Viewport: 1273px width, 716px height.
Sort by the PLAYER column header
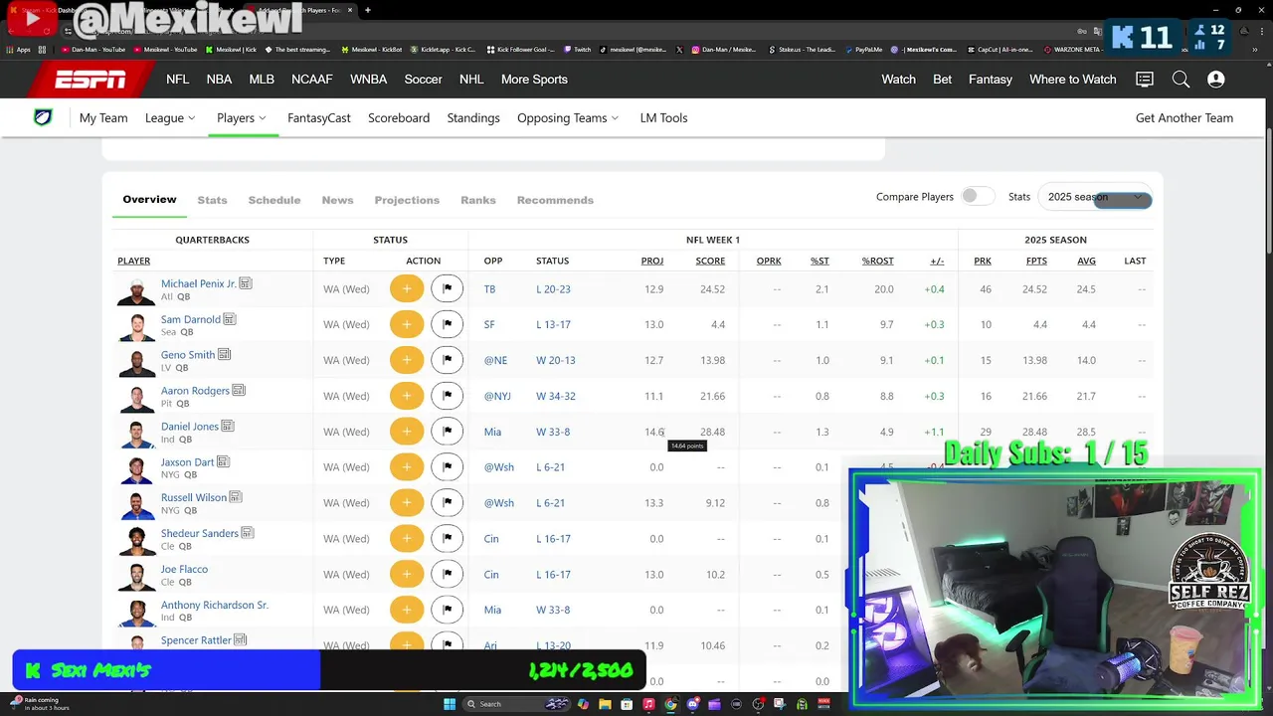point(133,261)
